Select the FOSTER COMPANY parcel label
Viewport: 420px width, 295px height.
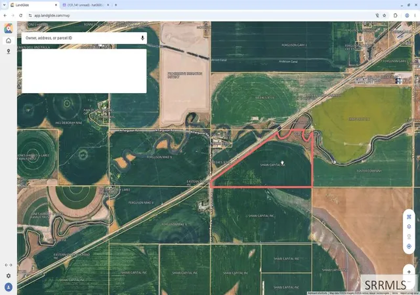click(369, 171)
